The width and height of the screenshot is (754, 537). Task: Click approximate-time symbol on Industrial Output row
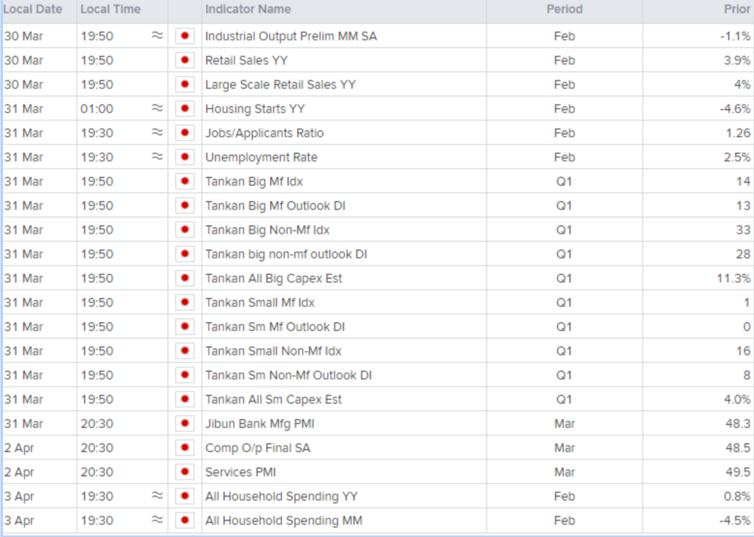coord(158,36)
